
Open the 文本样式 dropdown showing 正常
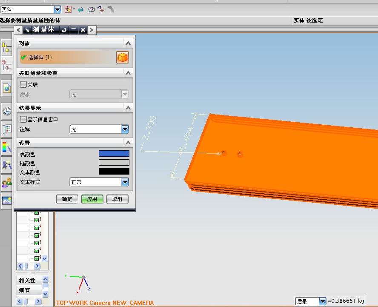pyautogui.click(x=99, y=182)
